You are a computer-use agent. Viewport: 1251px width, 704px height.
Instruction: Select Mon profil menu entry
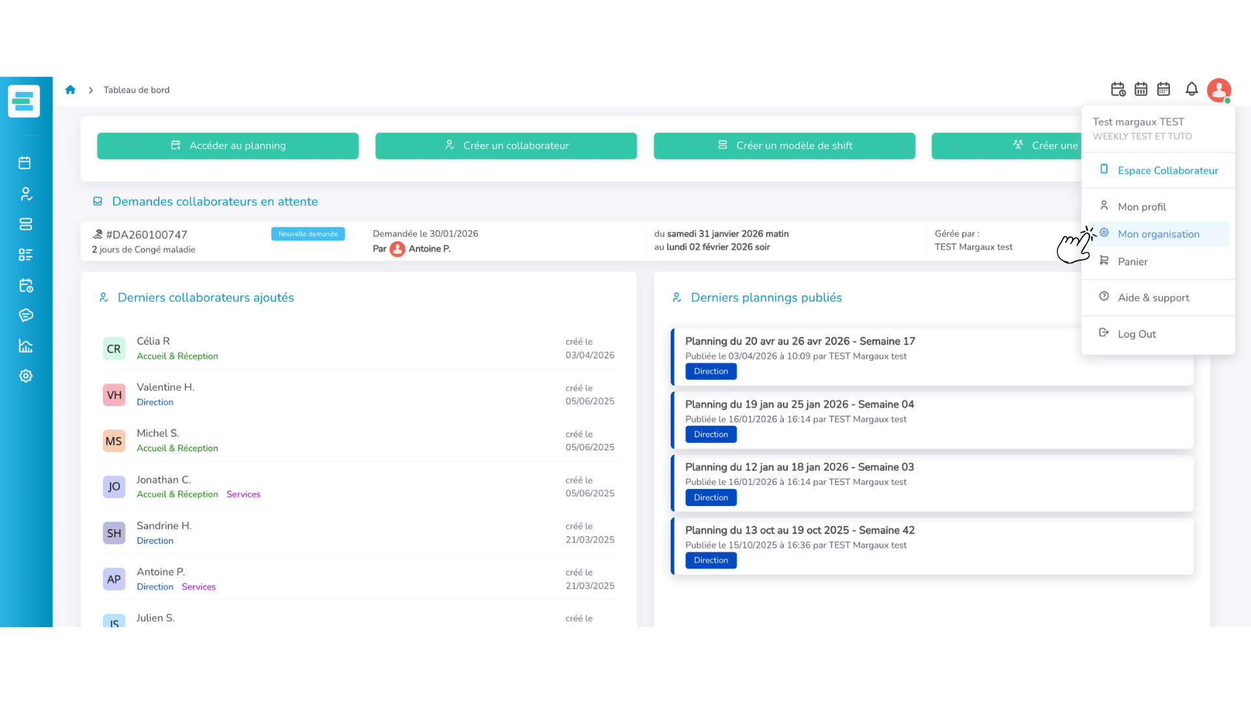pyautogui.click(x=1158, y=207)
